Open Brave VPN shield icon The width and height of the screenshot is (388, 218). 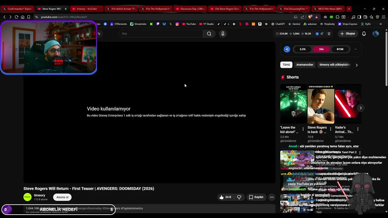[x=377, y=17]
